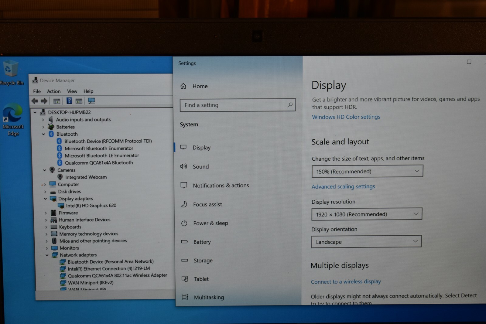Open the View menu in Device Manager
This screenshot has height=324, width=486.
pyautogui.click(x=72, y=91)
